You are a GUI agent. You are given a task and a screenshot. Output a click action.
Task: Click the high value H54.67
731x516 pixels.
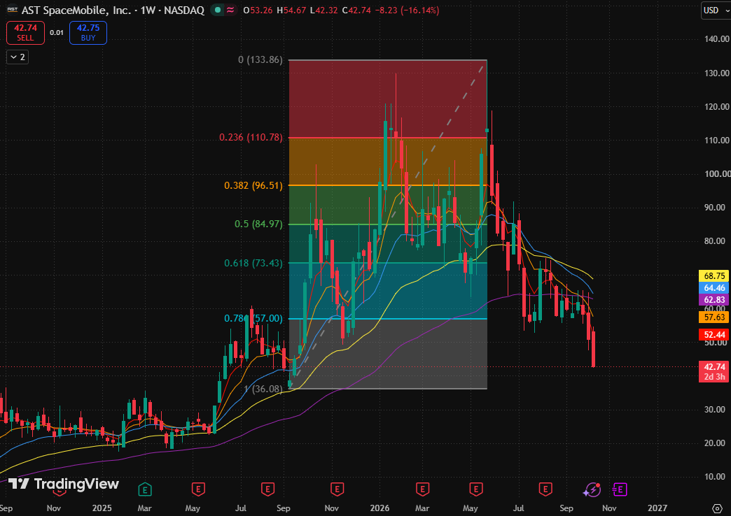(x=291, y=10)
